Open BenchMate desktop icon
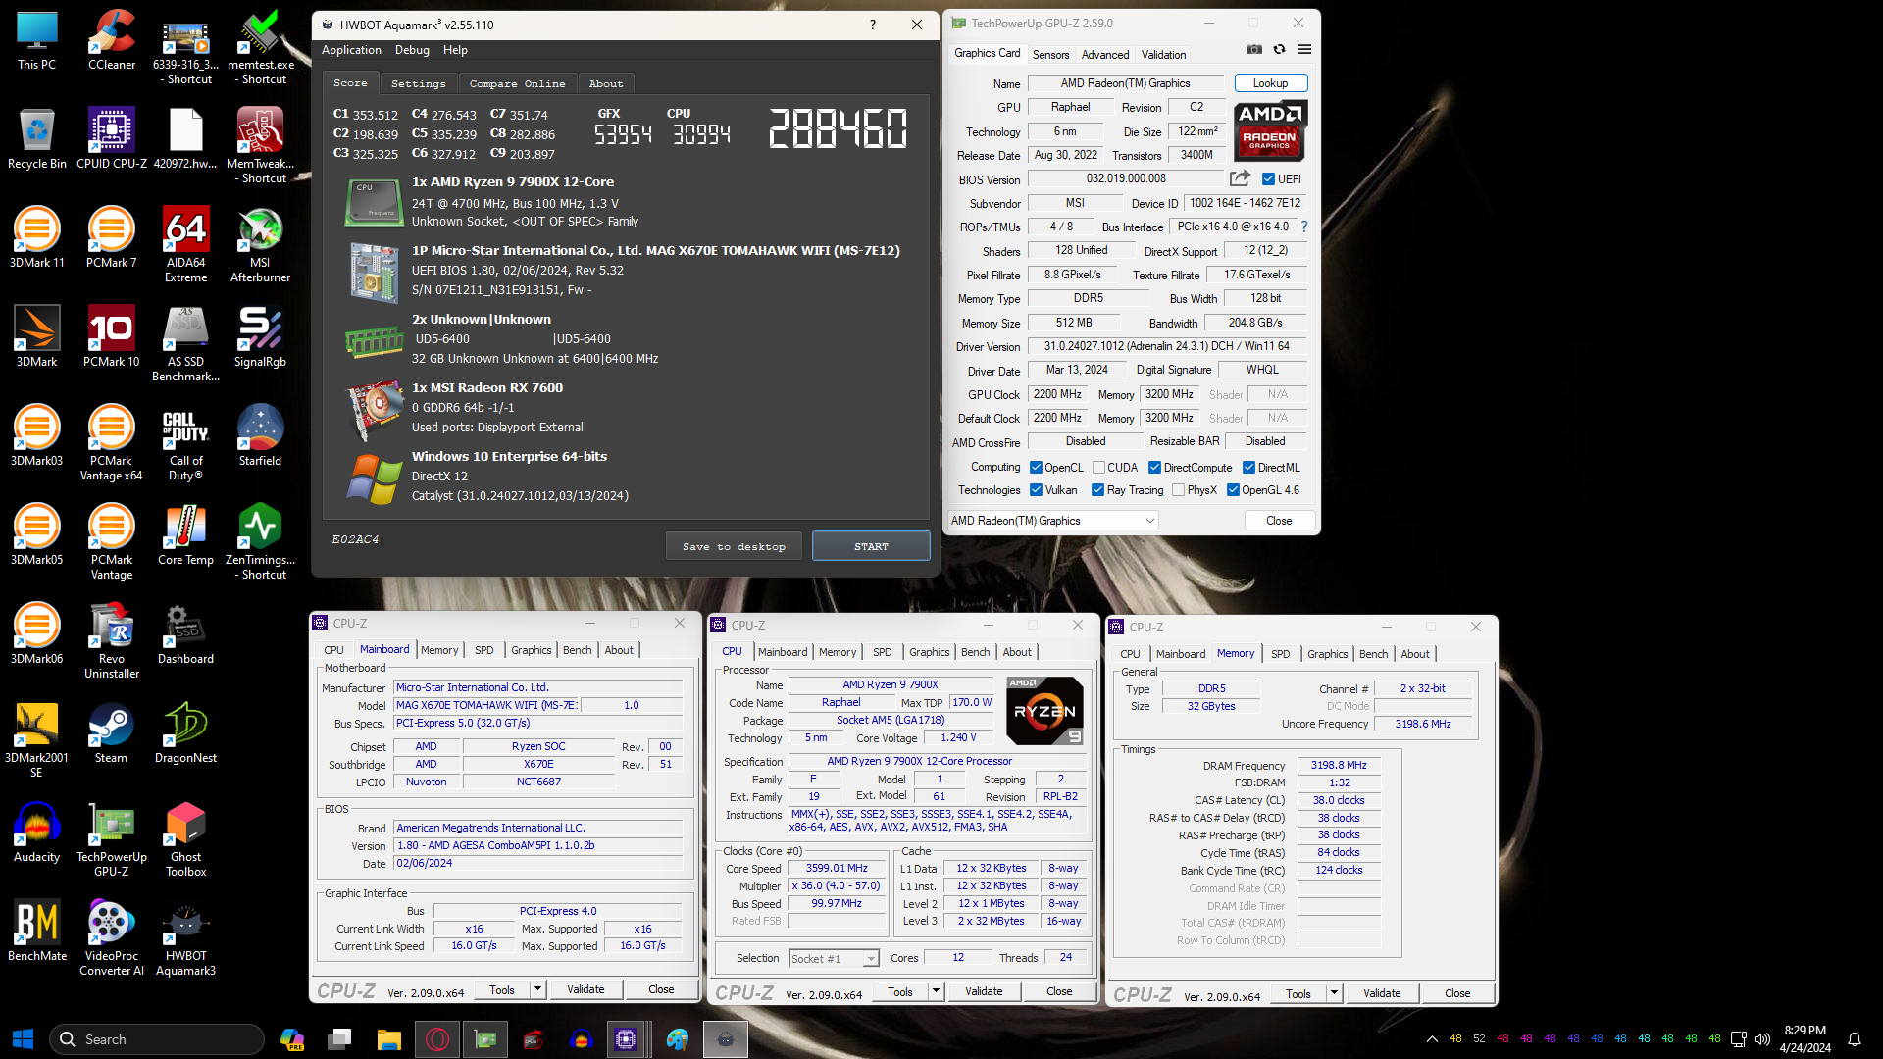 coord(37,931)
